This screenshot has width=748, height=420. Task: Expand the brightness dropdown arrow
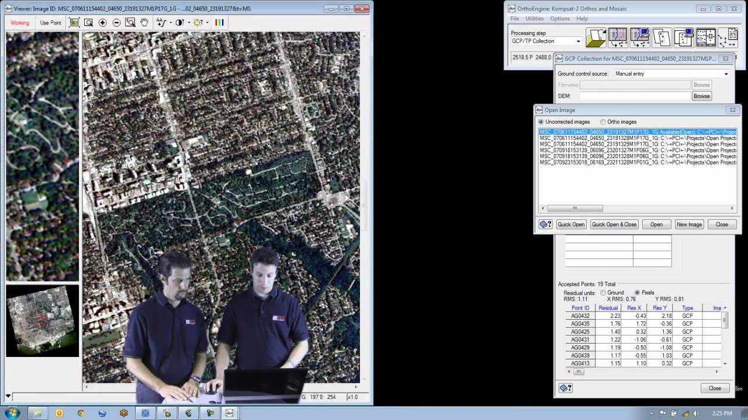207,23
